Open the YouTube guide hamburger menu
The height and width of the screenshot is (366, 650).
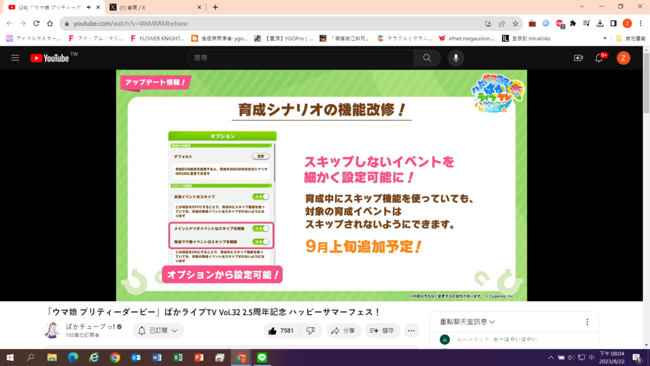(15, 58)
